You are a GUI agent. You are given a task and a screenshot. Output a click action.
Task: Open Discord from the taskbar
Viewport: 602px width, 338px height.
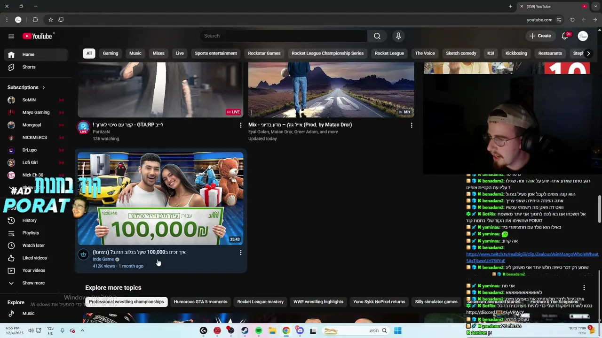300,330
